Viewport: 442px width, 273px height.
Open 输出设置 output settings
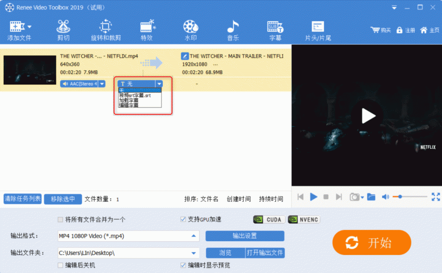pos(245,236)
